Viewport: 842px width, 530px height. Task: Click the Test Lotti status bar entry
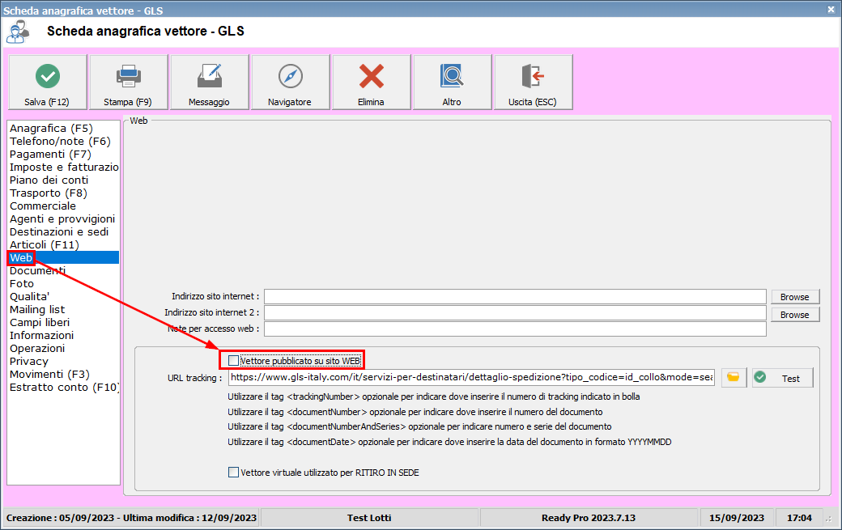click(369, 518)
